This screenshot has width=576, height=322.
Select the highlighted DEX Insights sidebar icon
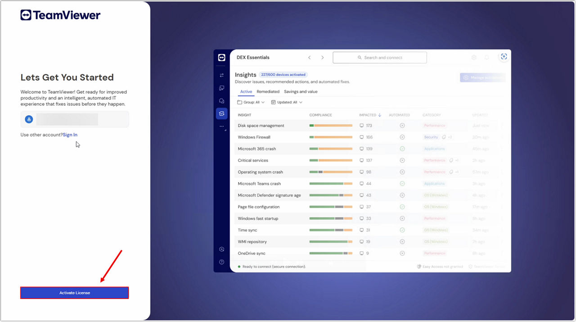coord(221,114)
